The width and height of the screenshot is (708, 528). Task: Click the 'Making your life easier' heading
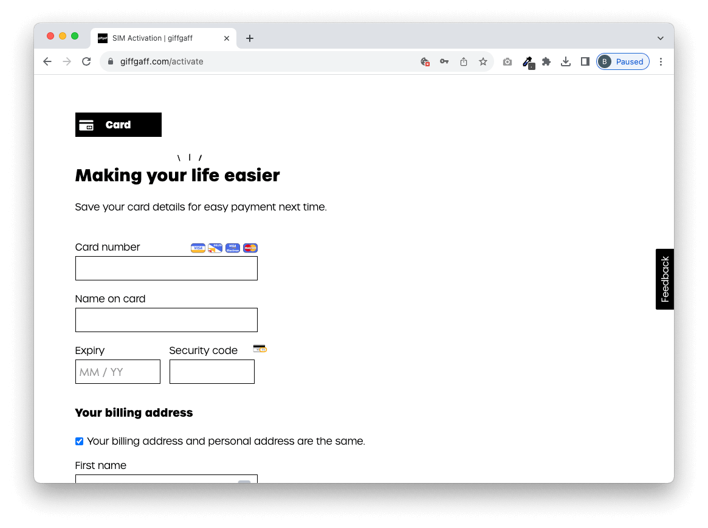pos(177,175)
